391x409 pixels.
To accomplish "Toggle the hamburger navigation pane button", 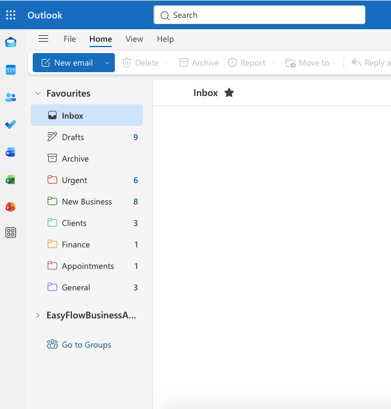I will click(x=43, y=39).
